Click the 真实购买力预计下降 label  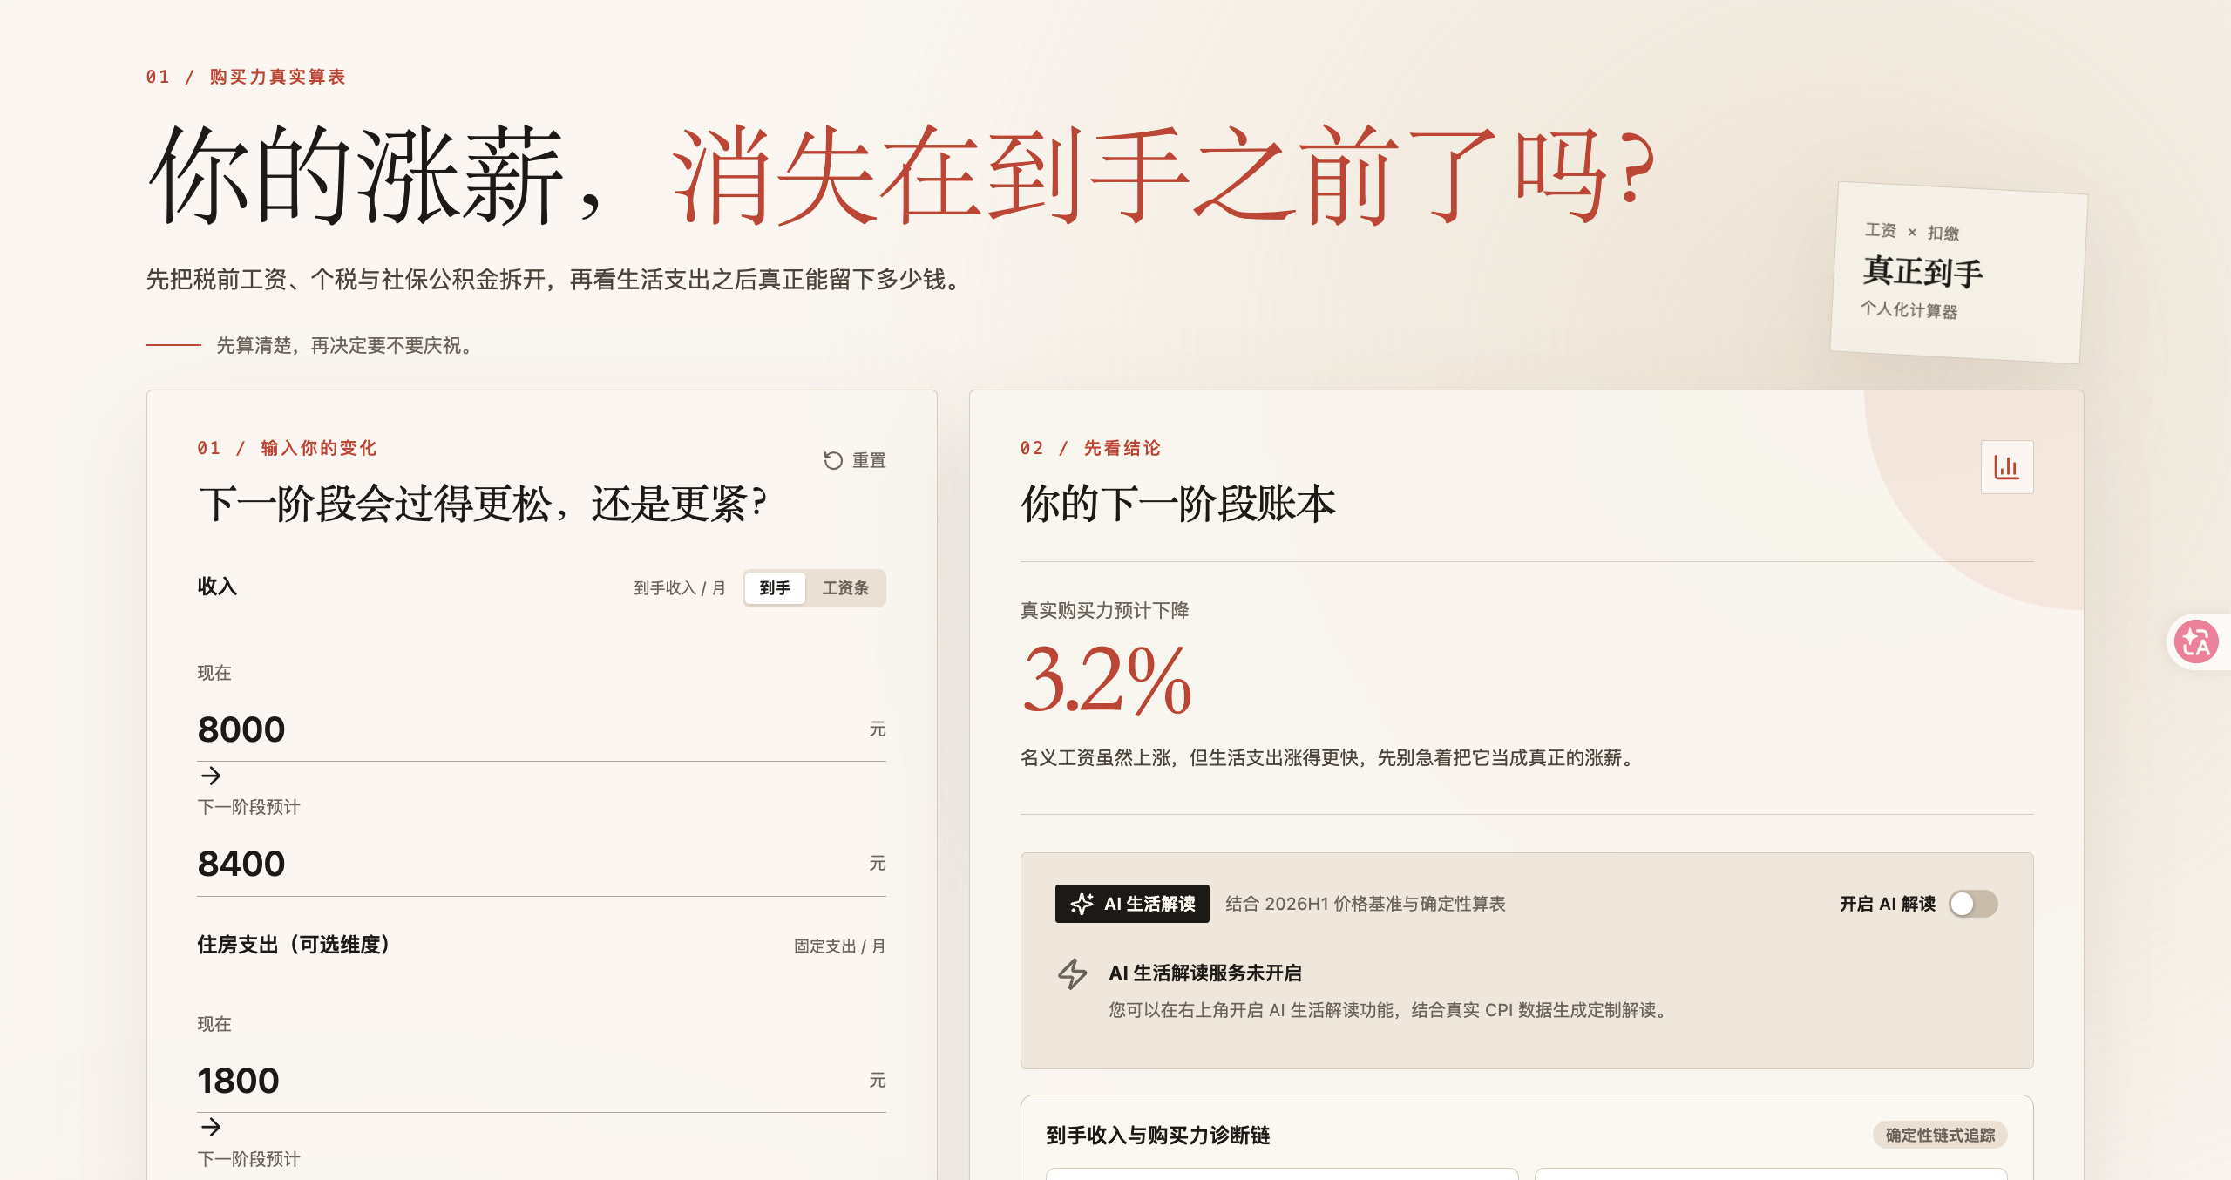pyautogui.click(x=1105, y=611)
